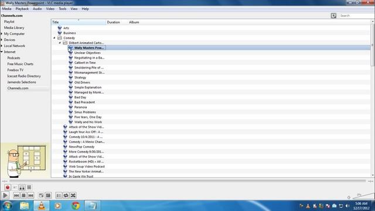This screenshot has height=211, width=375.
Task: Open Windows Explorer from the taskbar
Action: coord(25,206)
